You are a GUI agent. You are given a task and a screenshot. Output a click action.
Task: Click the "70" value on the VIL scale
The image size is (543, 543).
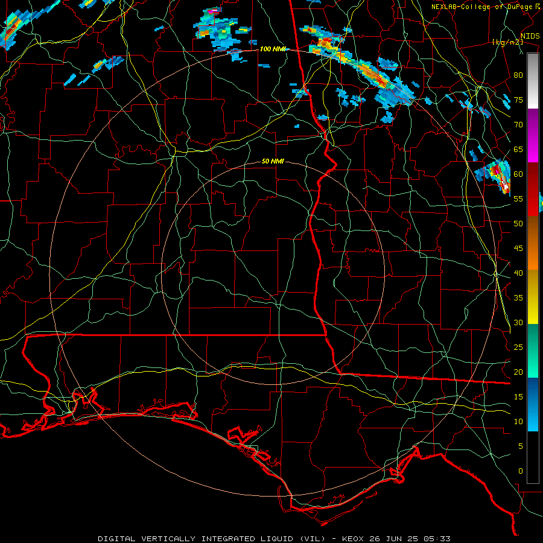[x=518, y=125]
